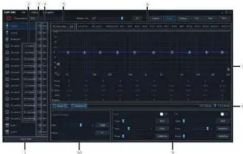Click the HPF Type slider handle
This screenshot has width=243, height=154.
[123, 121]
